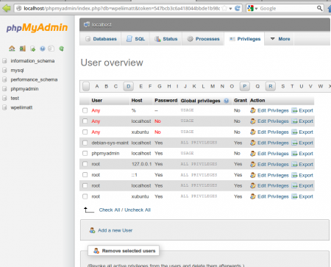The height and width of the screenshot is (267, 331).
Task: Click the Reload navigation frame icon
Action: click(x=62, y=49)
